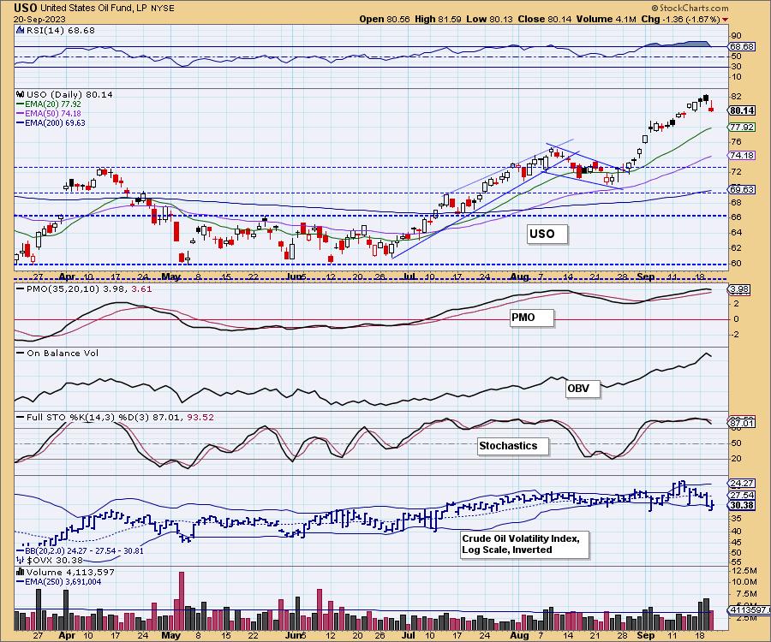Click the 27.54 Bollinger band axis tag

(x=742, y=495)
